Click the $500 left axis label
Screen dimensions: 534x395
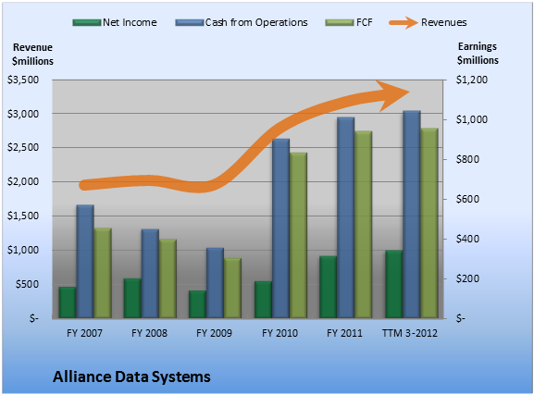[x=27, y=284]
